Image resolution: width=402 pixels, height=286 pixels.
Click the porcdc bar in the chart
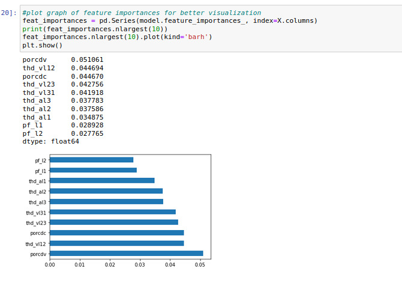(x=116, y=233)
